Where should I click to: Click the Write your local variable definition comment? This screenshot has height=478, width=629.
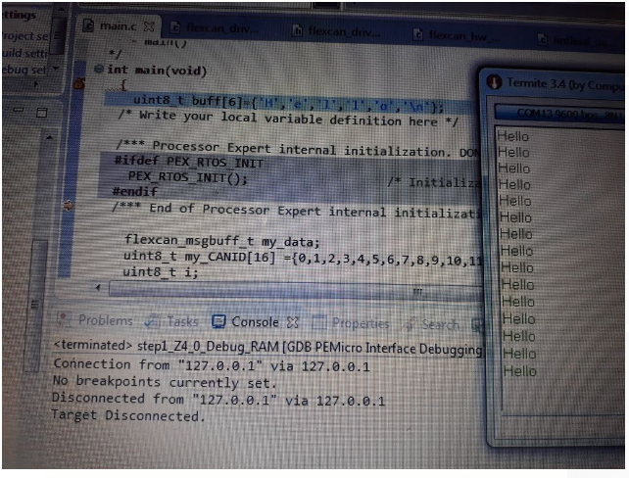[x=288, y=119]
